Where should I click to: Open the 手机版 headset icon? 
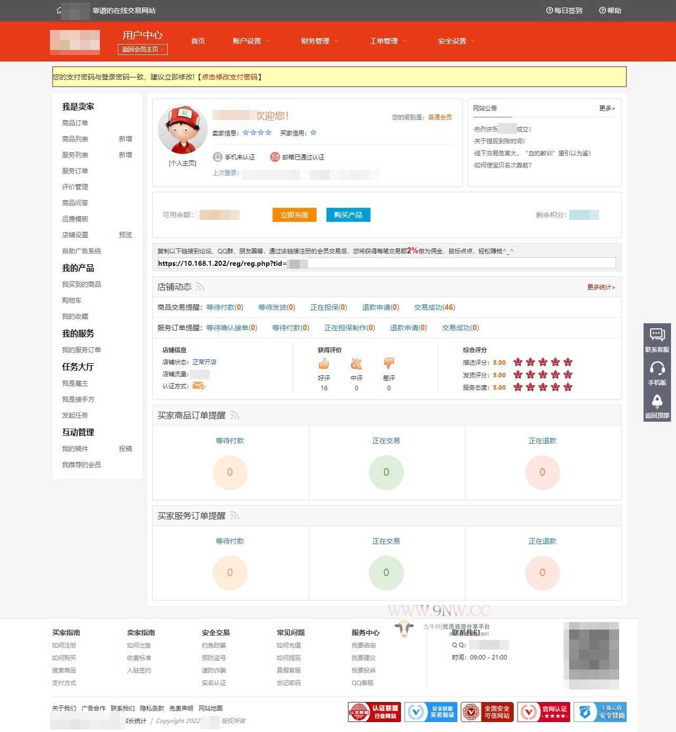click(657, 368)
